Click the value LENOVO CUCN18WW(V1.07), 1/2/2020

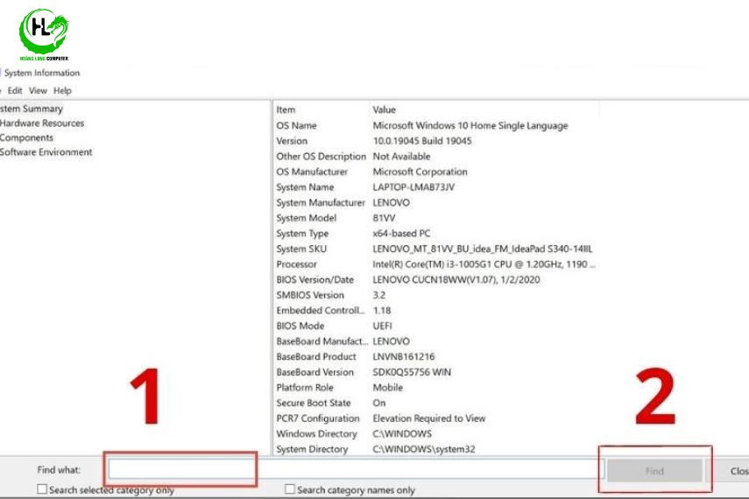point(456,280)
